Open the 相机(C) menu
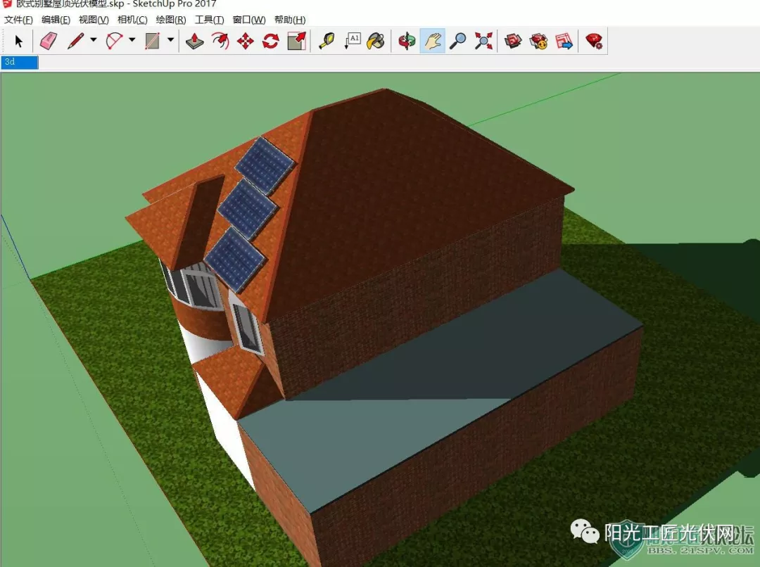 (x=132, y=20)
